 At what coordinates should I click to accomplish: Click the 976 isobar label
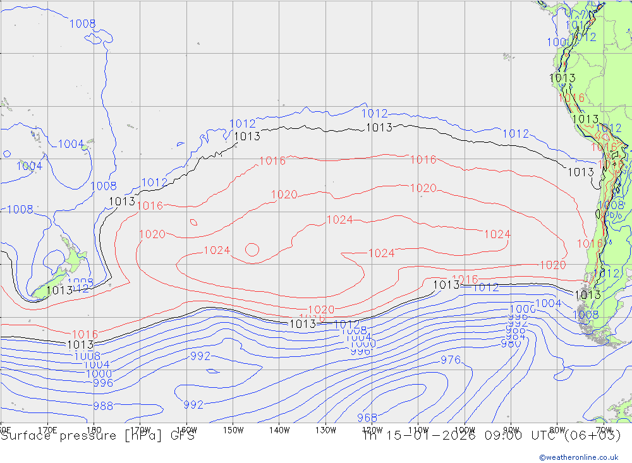click(x=450, y=360)
